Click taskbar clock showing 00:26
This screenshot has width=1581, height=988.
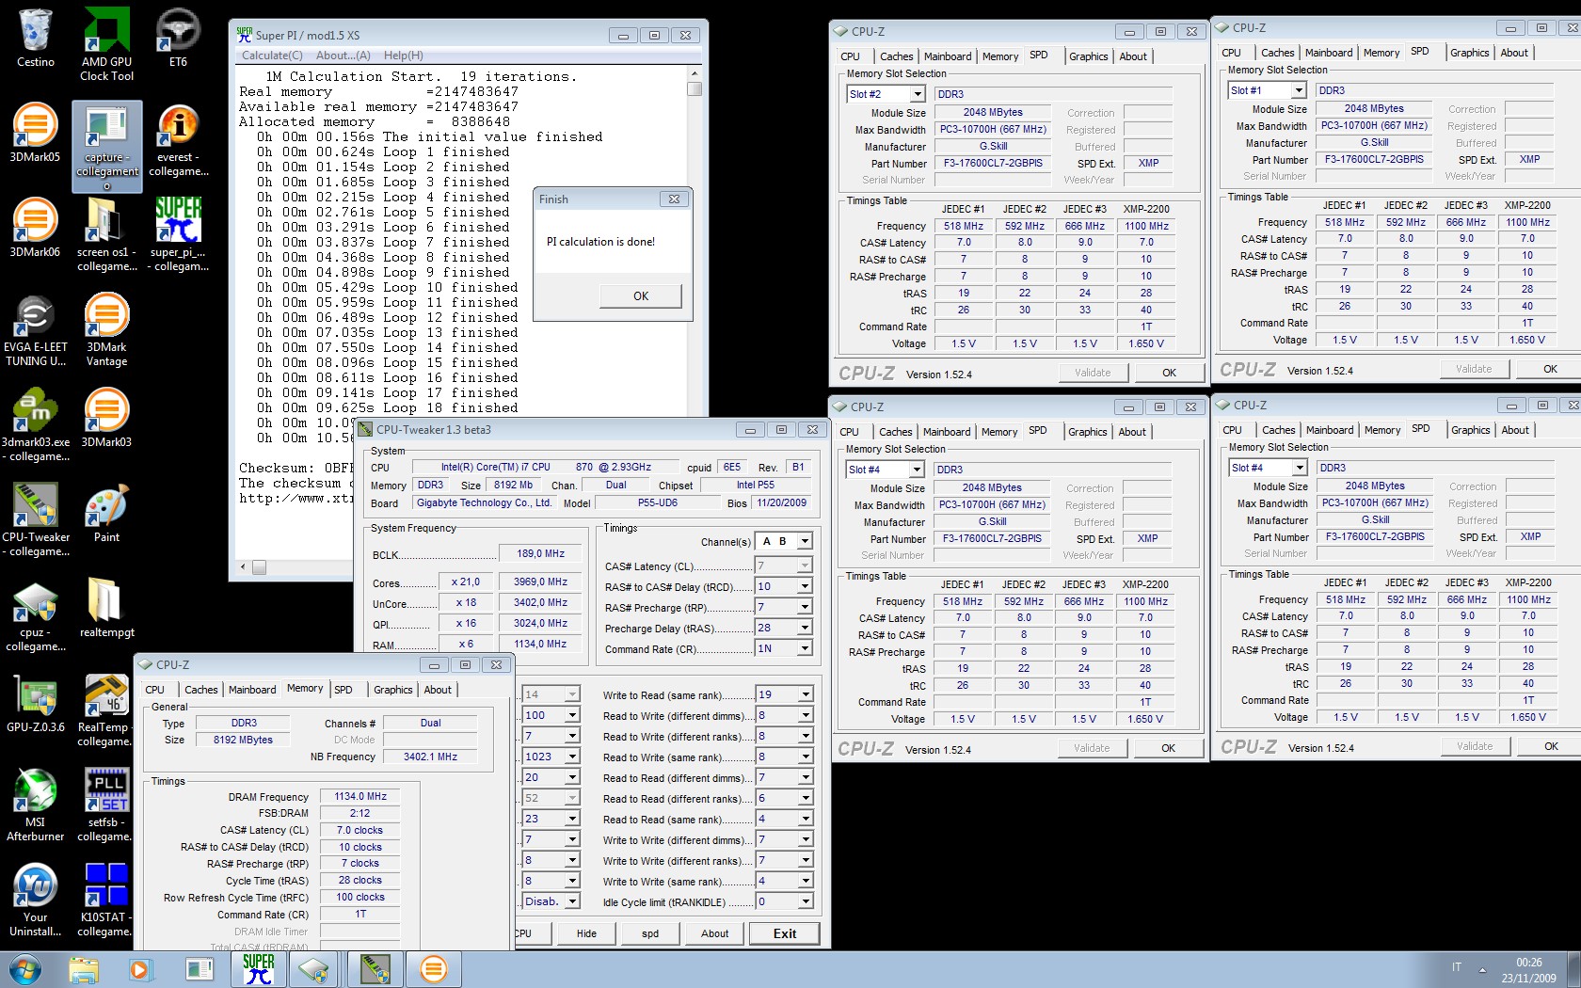tap(1529, 970)
